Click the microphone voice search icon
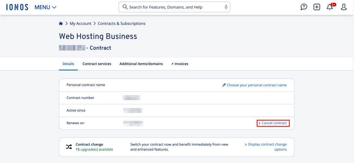The height and width of the screenshot is (163, 354). coord(226,7)
